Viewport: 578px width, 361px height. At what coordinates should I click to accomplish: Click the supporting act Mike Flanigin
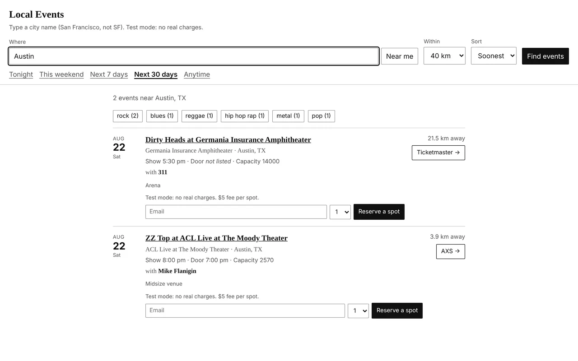point(177,271)
